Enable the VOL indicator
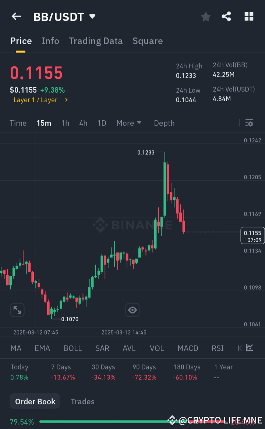This screenshot has height=429, width=265. click(x=157, y=348)
